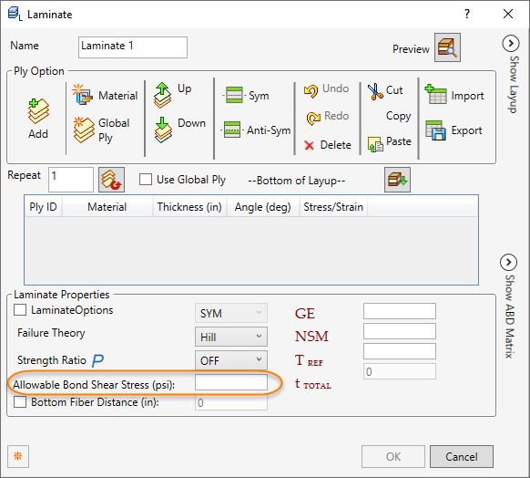Click the t TOTAL value field

(x=400, y=371)
